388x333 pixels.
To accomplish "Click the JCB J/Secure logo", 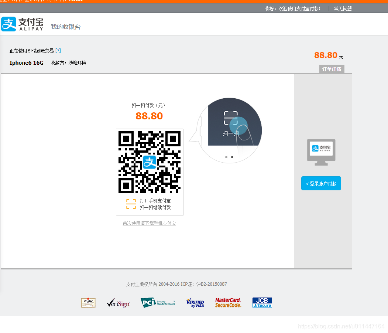I will pyautogui.click(x=262, y=303).
